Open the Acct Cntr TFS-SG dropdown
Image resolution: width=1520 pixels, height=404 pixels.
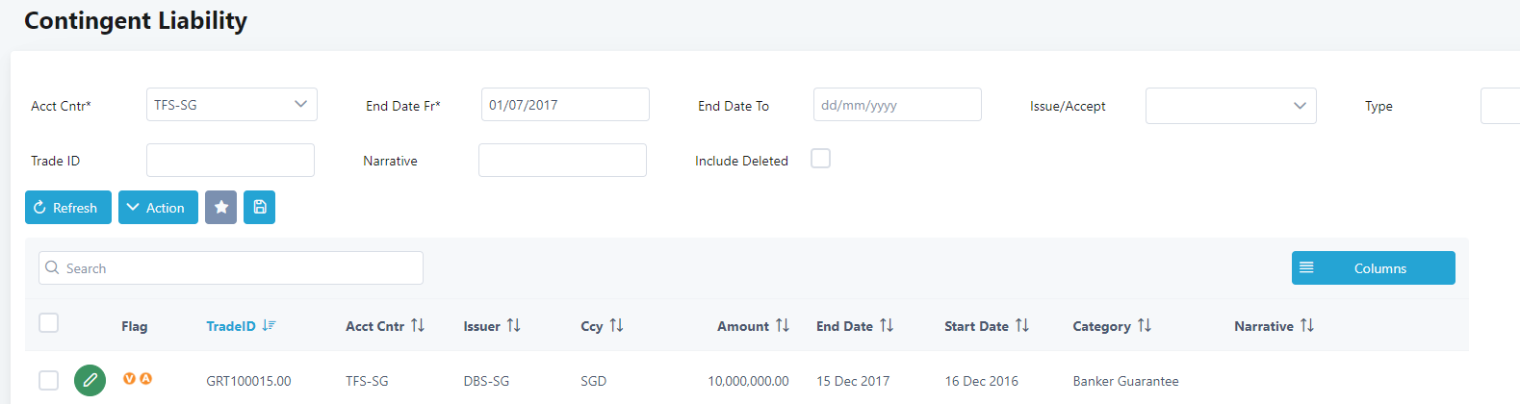click(x=231, y=105)
